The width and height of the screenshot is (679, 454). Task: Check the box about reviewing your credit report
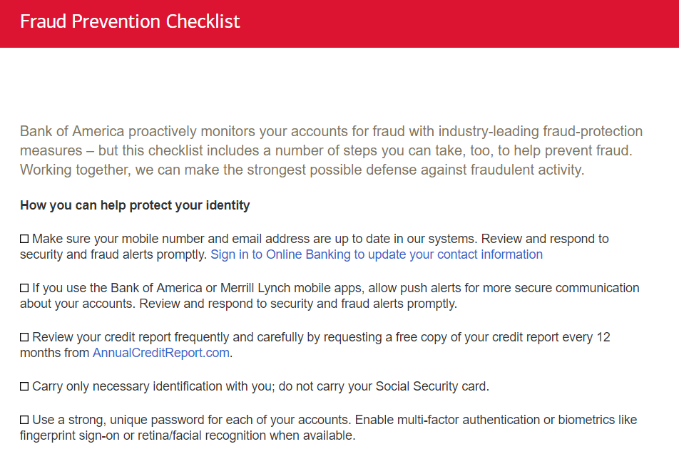[24, 336]
